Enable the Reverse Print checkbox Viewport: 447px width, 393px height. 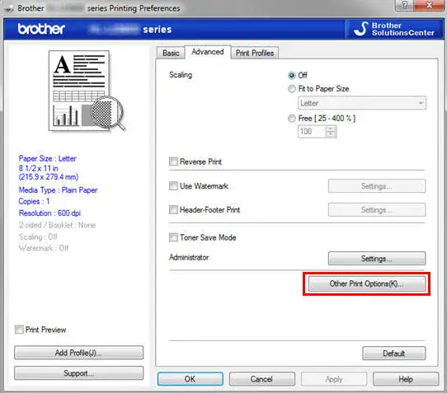coord(173,161)
